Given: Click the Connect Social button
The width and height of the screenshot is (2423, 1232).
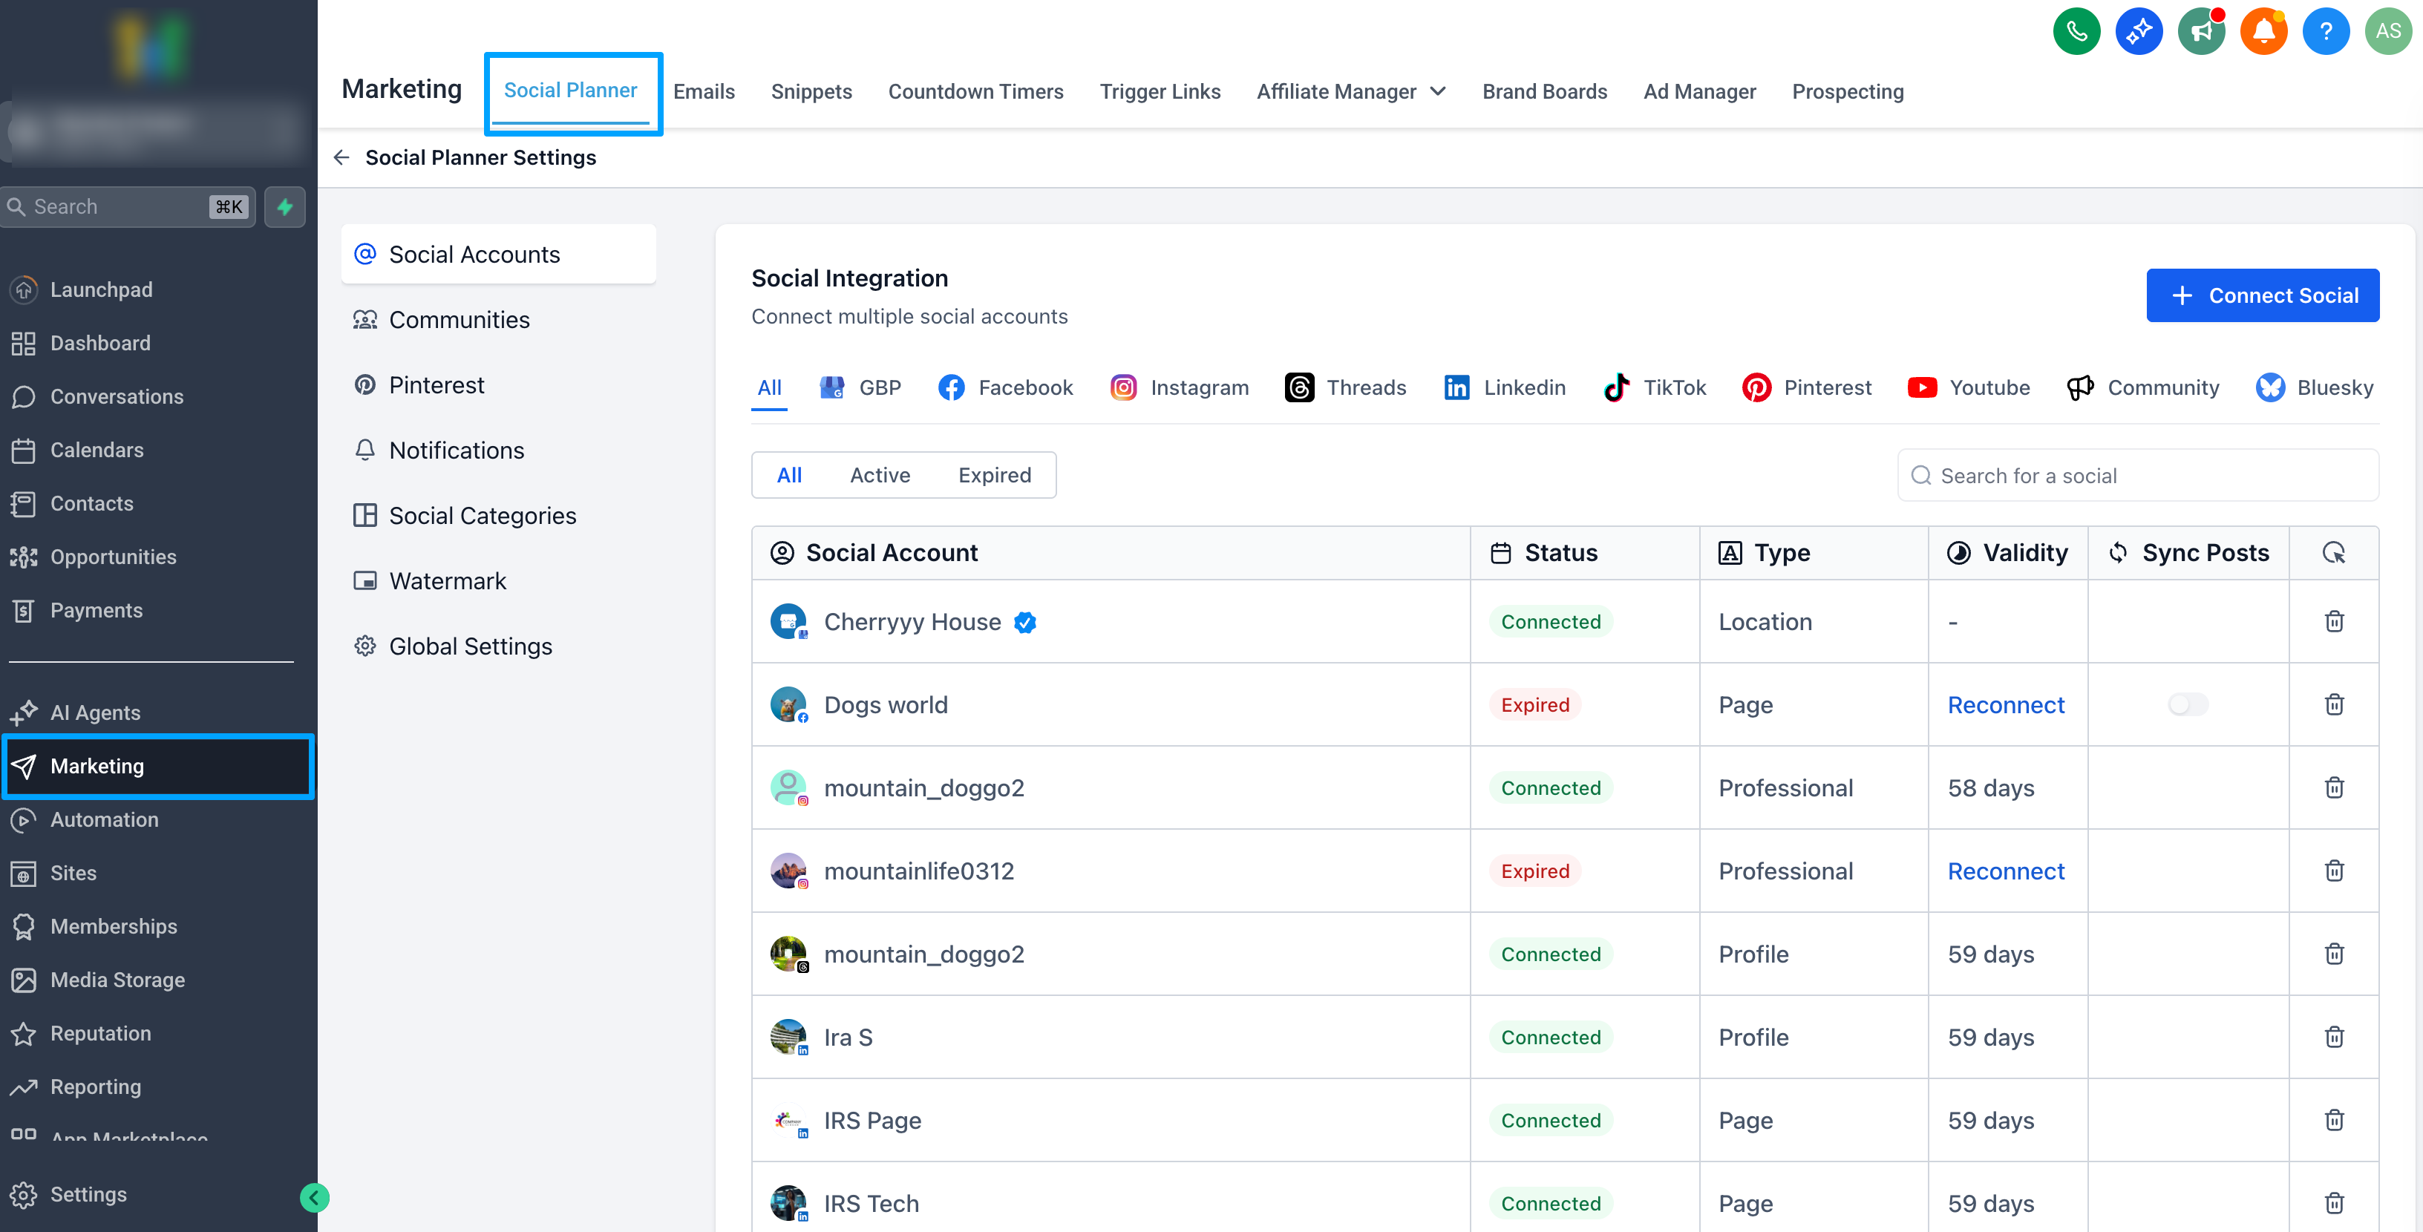Looking at the screenshot, I should click(x=2262, y=295).
